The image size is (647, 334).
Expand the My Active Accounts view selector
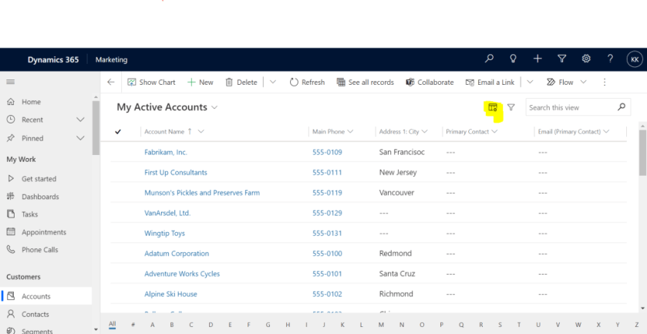click(x=214, y=108)
